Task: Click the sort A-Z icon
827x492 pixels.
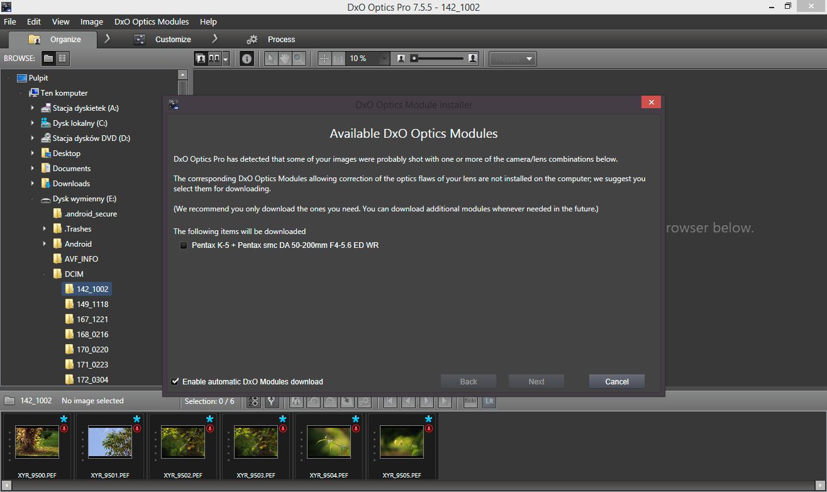Action: tap(253, 401)
